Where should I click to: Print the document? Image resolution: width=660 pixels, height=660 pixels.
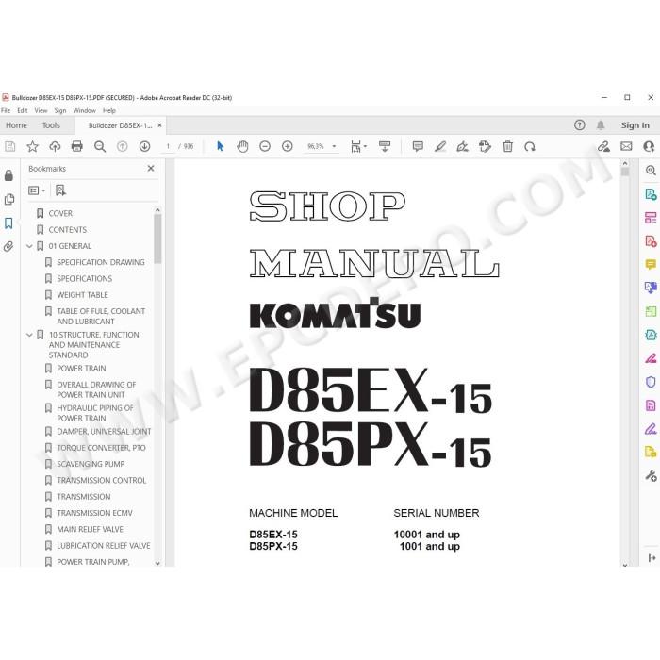77,146
